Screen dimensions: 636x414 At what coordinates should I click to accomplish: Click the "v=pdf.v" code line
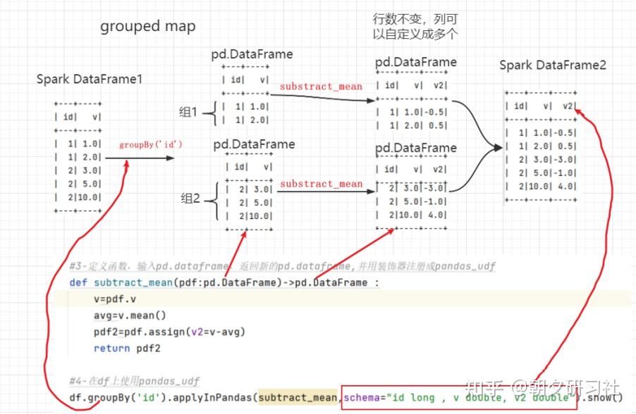[115, 299]
